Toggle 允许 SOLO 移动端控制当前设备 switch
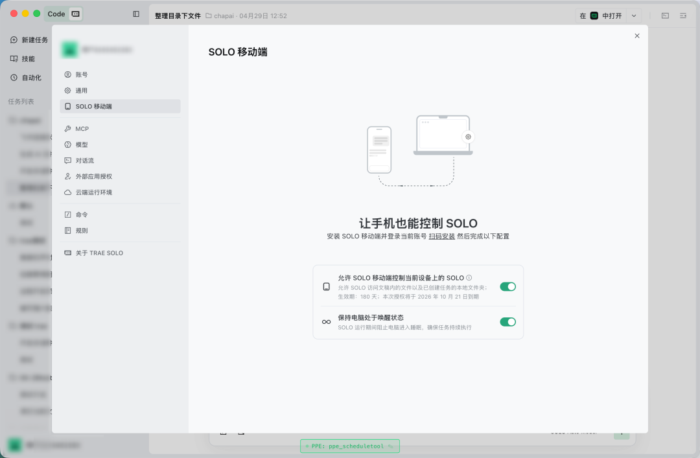 (x=507, y=286)
